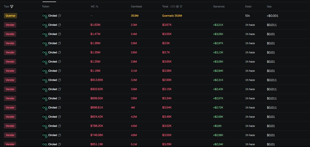Image resolution: width=310 pixels, height=147 pixels.
Task: Select the $3.46K total value
Action: click(x=167, y=117)
